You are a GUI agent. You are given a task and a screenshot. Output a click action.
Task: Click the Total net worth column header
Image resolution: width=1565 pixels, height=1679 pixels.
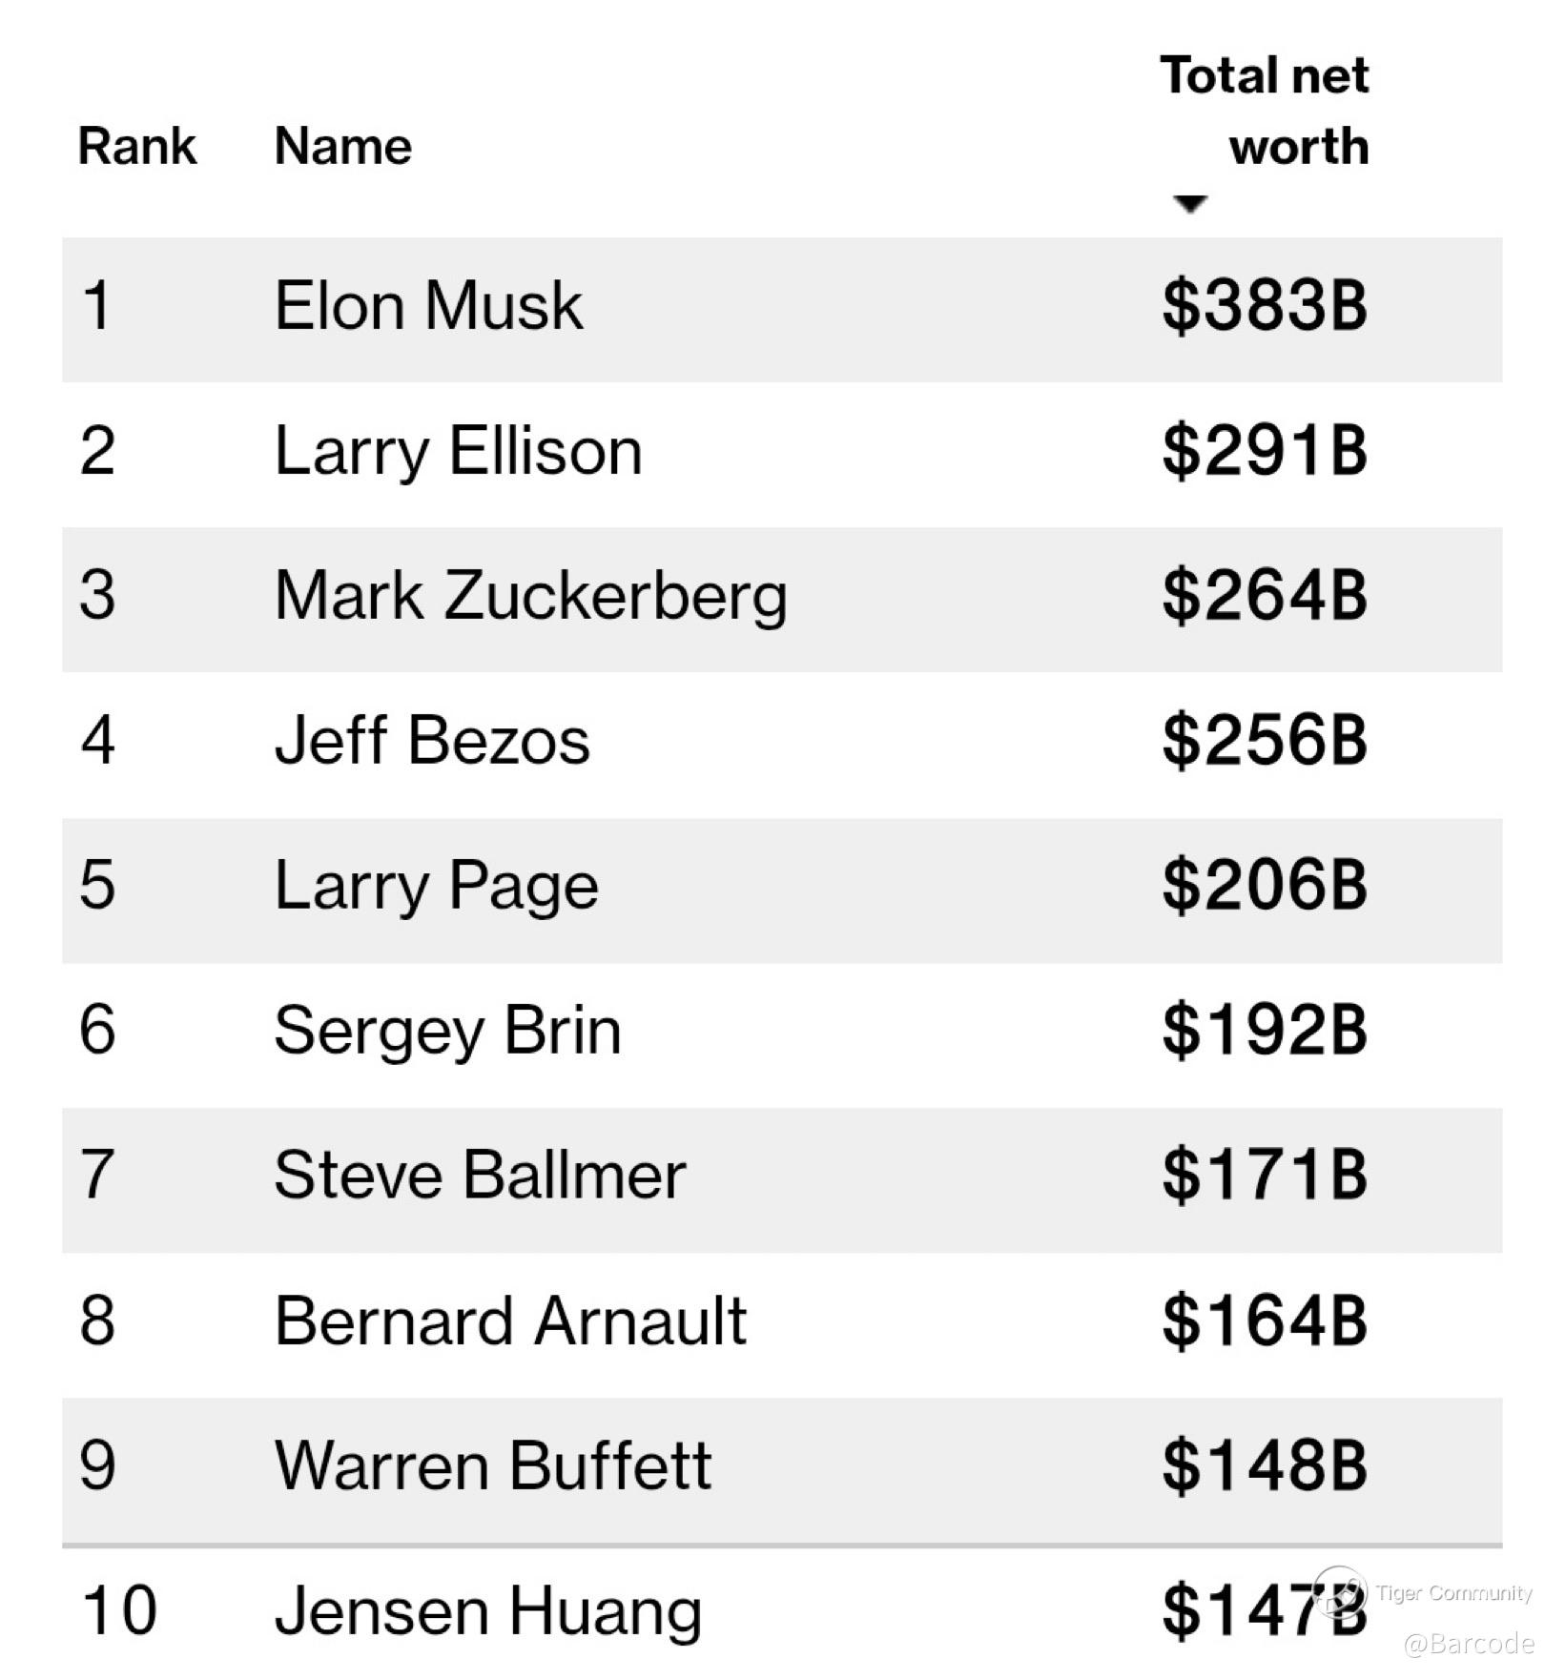click(x=1265, y=111)
